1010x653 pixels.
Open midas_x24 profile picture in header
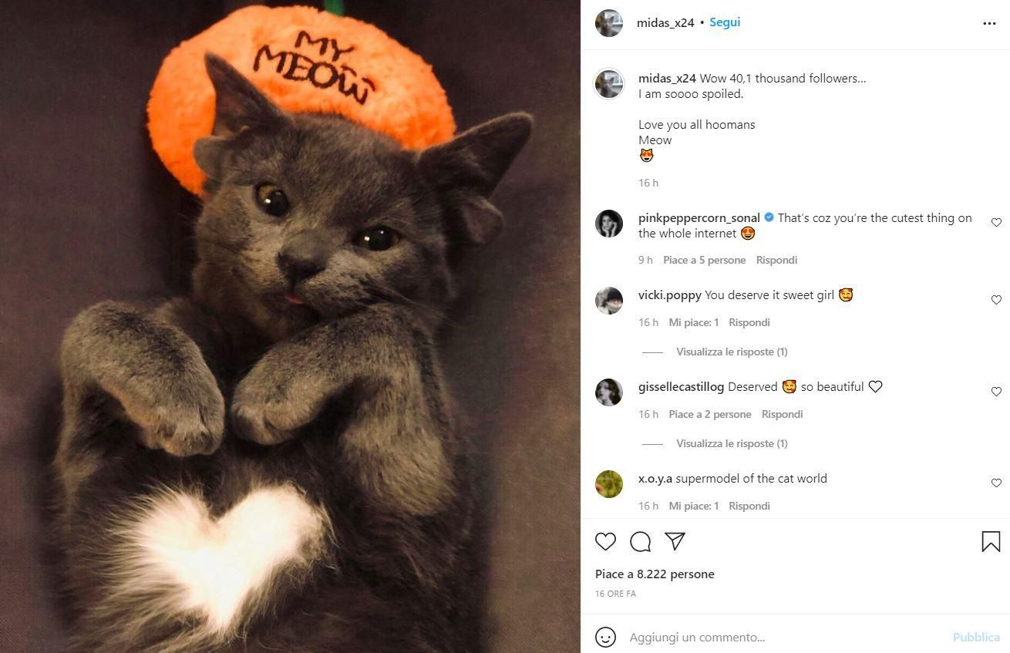609,23
